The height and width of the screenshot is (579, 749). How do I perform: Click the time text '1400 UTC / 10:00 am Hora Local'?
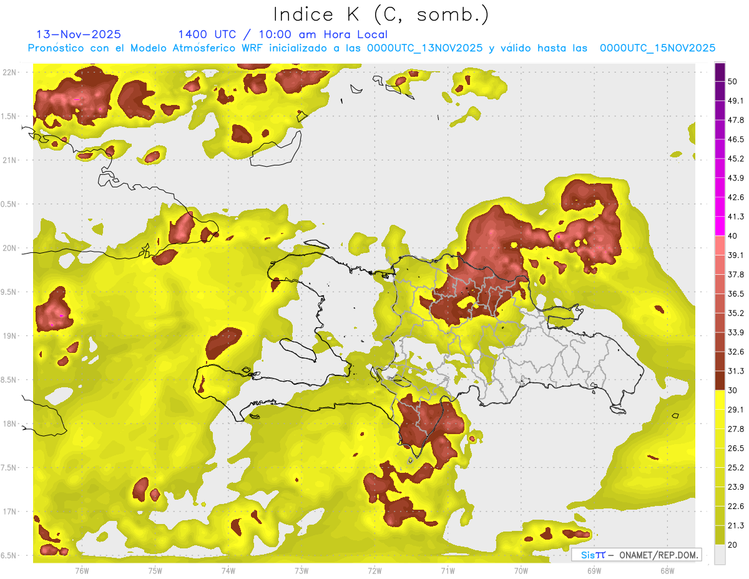click(283, 34)
